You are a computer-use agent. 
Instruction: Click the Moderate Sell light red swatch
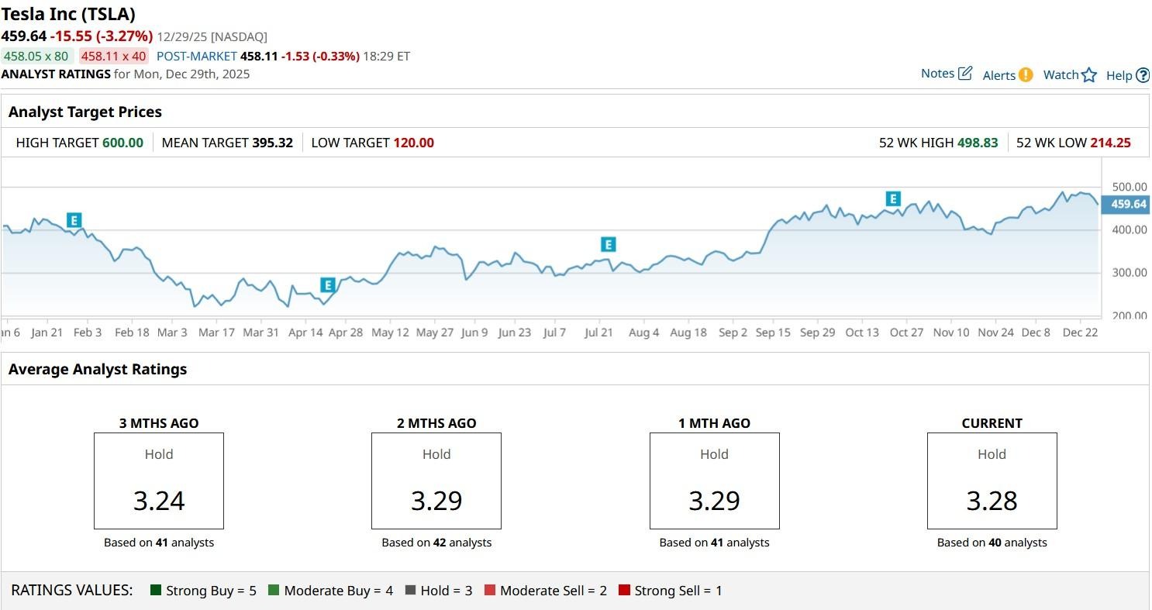coord(490,591)
